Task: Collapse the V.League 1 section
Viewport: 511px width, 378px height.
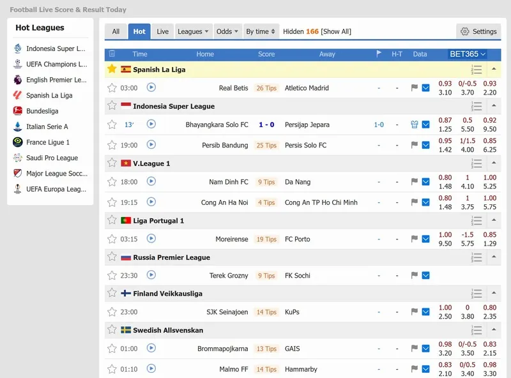Action: [x=494, y=163]
